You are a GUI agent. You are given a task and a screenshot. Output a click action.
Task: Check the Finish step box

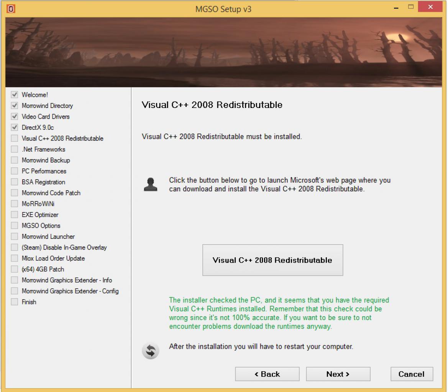[14, 302]
